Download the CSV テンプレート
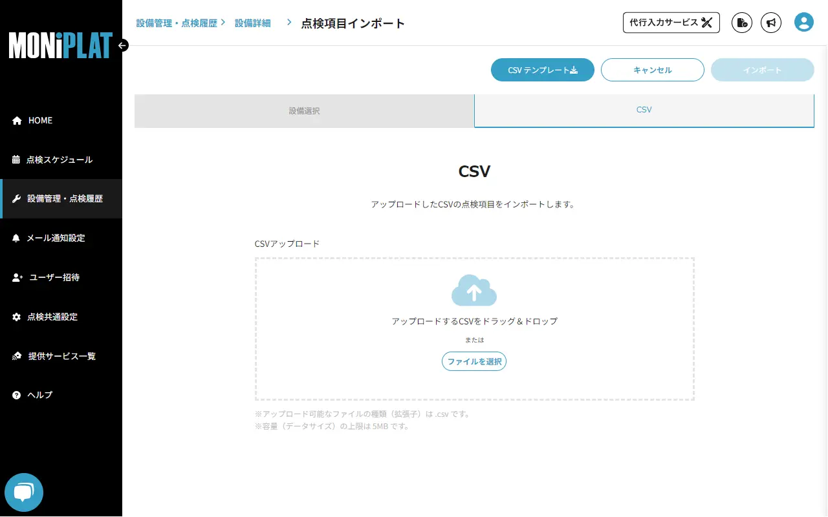 542,70
